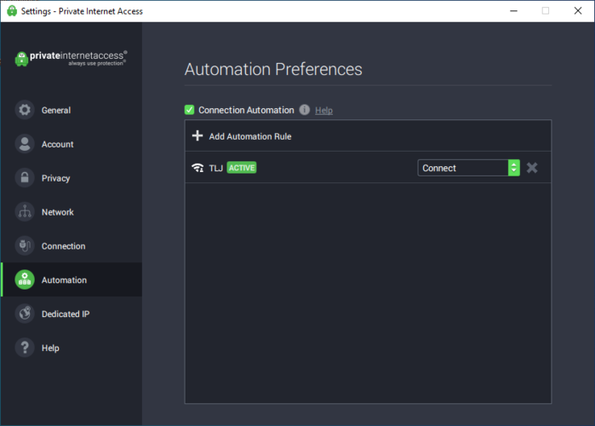The width and height of the screenshot is (595, 426).
Task: Delete the TLJ rule with X icon
Action: pos(532,168)
